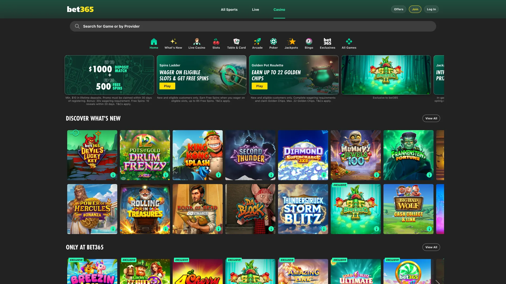Read Spins Ladder terms text
The image size is (506, 284).
pyautogui.click(x=201, y=99)
